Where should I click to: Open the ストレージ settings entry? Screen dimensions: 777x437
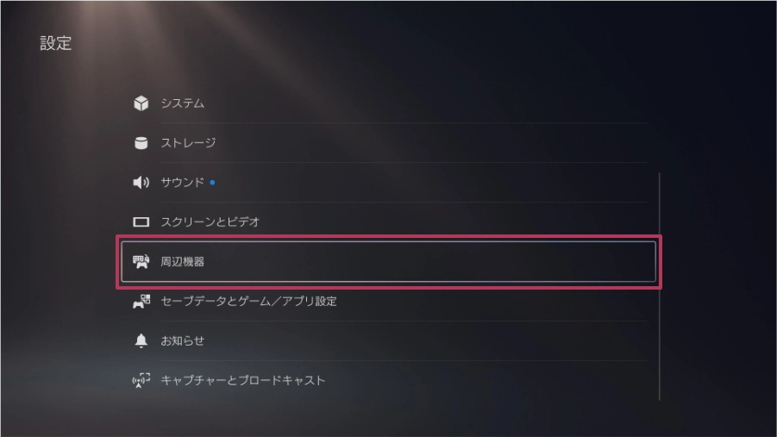[x=188, y=143]
